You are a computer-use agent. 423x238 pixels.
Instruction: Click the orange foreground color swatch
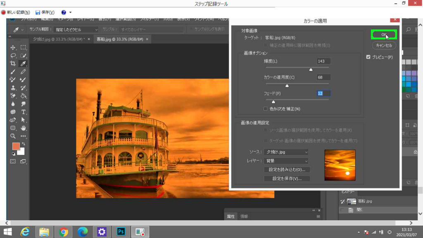[16, 146]
